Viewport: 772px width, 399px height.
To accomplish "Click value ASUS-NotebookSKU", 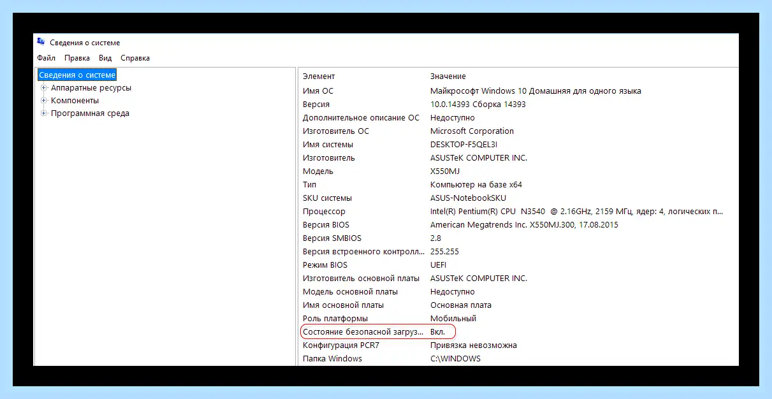I will [468, 198].
